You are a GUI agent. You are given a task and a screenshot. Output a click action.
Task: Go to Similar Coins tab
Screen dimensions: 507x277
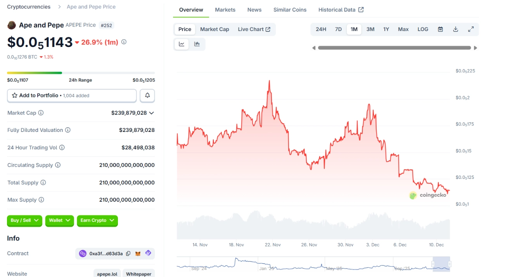[290, 10]
